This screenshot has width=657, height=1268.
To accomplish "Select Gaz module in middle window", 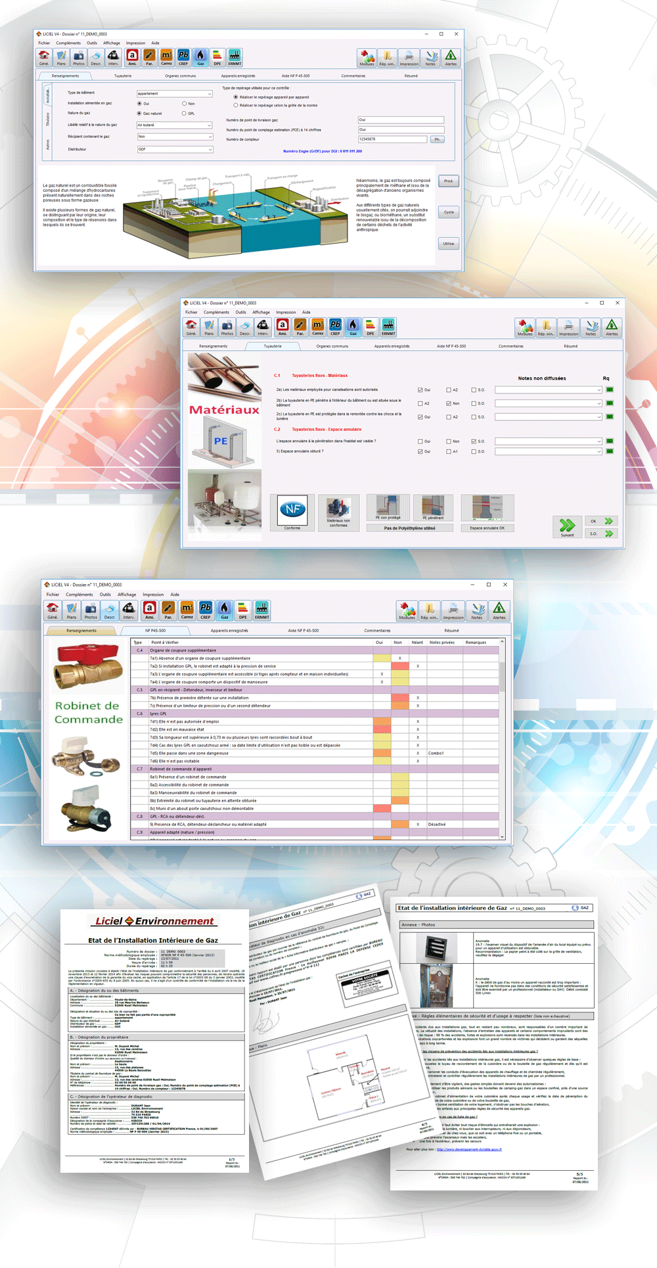I will tap(353, 327).
